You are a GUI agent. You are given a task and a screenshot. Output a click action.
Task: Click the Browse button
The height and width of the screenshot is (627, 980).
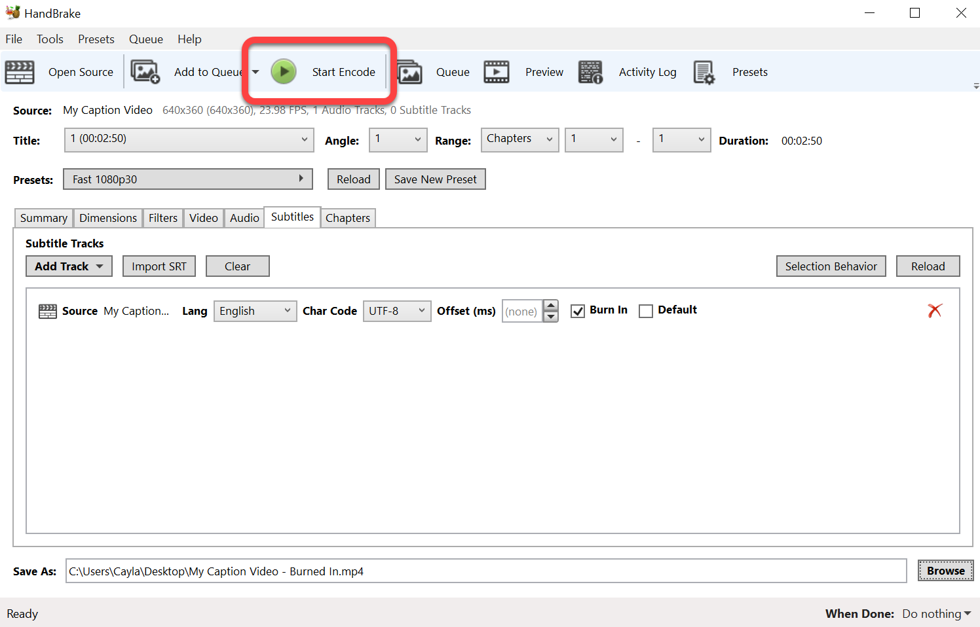click(x=946, y=571)
